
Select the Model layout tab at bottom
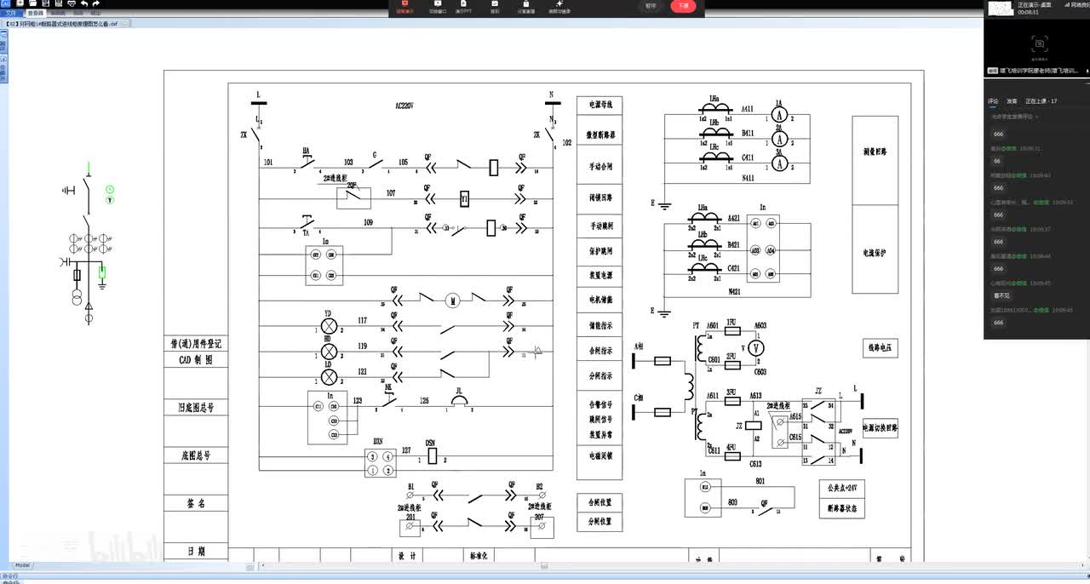pyautogui.click(x=22, y=565)
